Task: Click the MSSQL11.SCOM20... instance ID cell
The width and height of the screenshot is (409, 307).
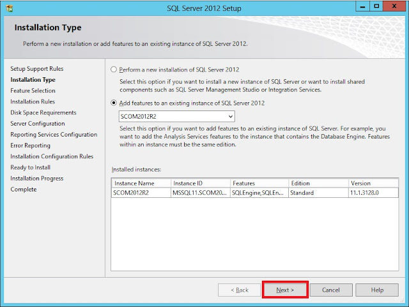Action: (200, 193)
